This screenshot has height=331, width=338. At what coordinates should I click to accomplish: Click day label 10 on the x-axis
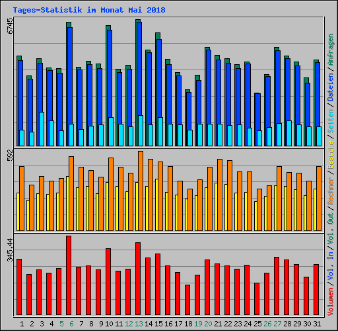[109, 324]
